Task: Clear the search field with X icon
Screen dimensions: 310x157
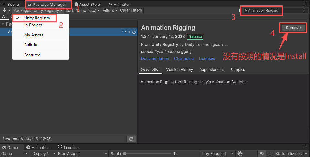Action: point(304,11)
